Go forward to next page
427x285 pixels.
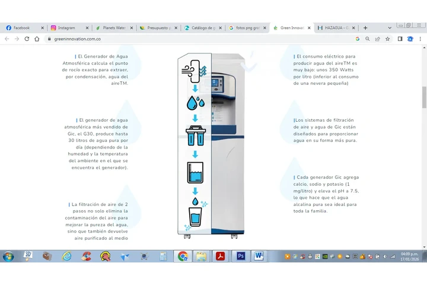click(17, 39)
